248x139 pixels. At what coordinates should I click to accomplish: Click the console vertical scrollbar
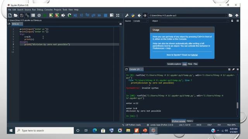[x=238, y=105]
